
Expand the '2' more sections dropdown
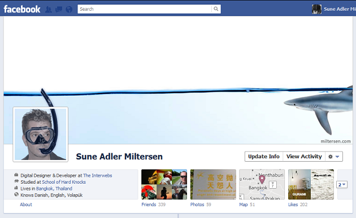click(x=342, y=185)
